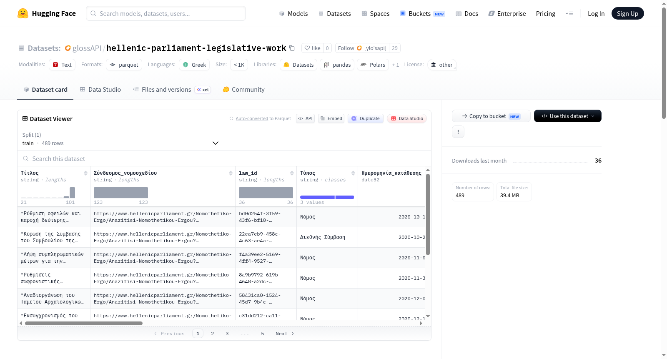Open Buckets page in top navigation
Screen dimensions: 667x359
[422, 13]
